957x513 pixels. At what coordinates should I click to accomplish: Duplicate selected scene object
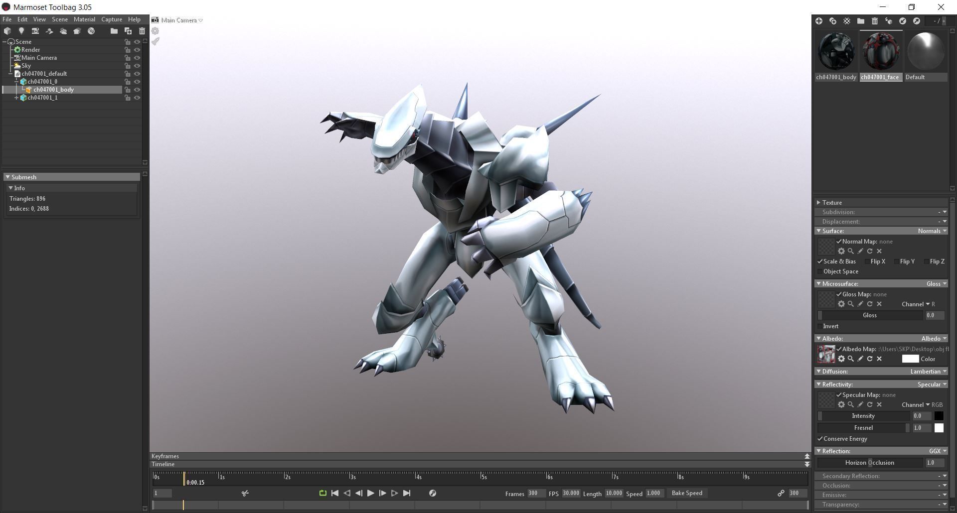coord(128,31)
